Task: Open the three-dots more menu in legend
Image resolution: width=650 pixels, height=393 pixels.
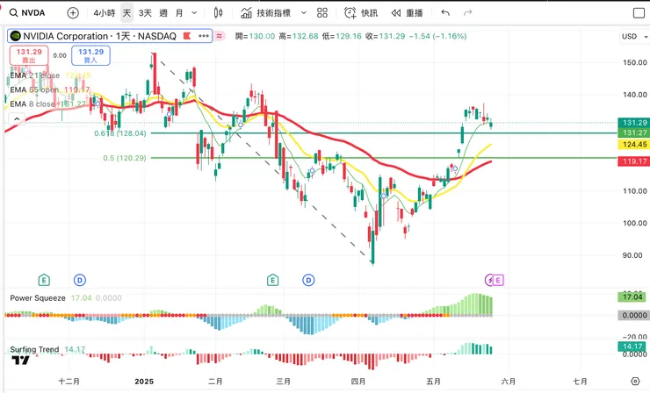Action: tap(204, 36)
